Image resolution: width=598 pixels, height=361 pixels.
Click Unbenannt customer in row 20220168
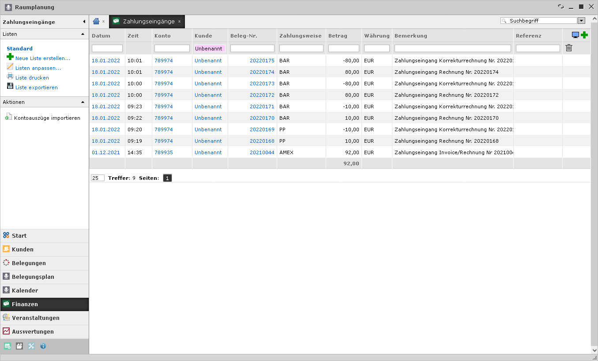(208, 141)
